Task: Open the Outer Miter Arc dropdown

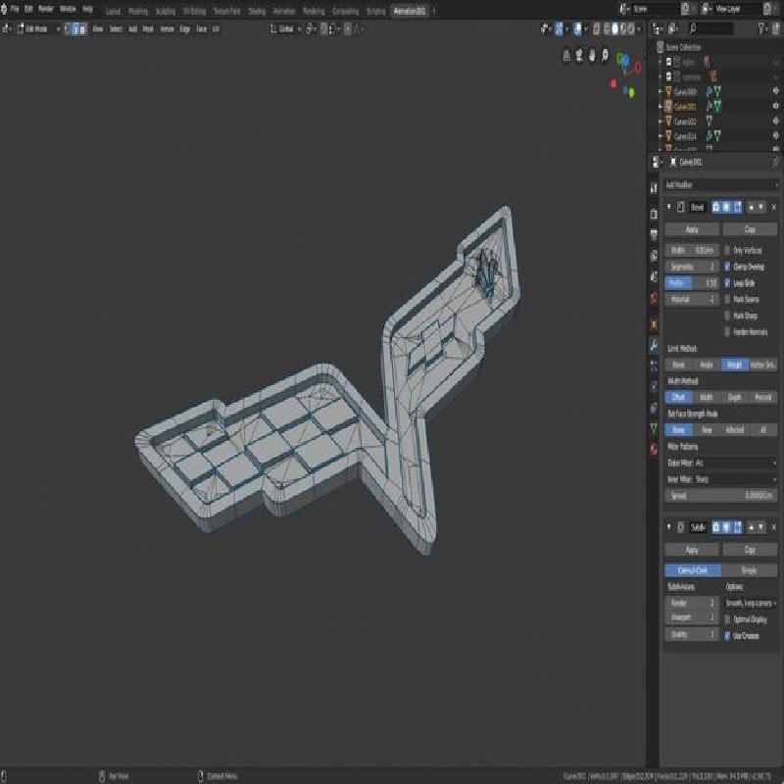Action: pyautogui.click(x=721, y=463)
